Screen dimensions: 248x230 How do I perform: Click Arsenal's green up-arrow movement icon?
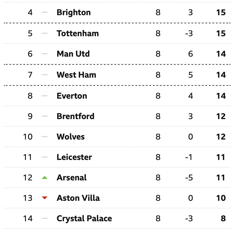tap(45, 178)
